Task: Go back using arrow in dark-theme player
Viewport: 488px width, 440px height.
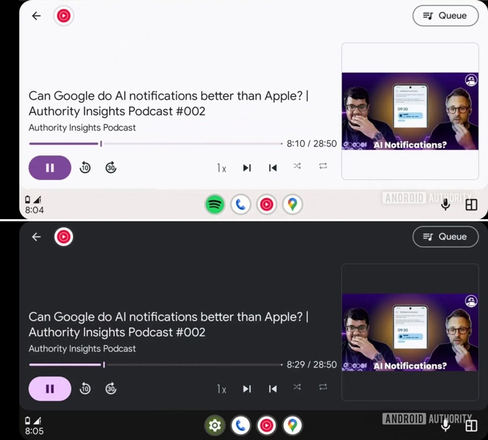Action: (36, 237)
